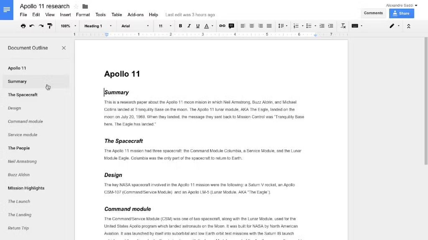Open Comments for this document

coord(373,12)
